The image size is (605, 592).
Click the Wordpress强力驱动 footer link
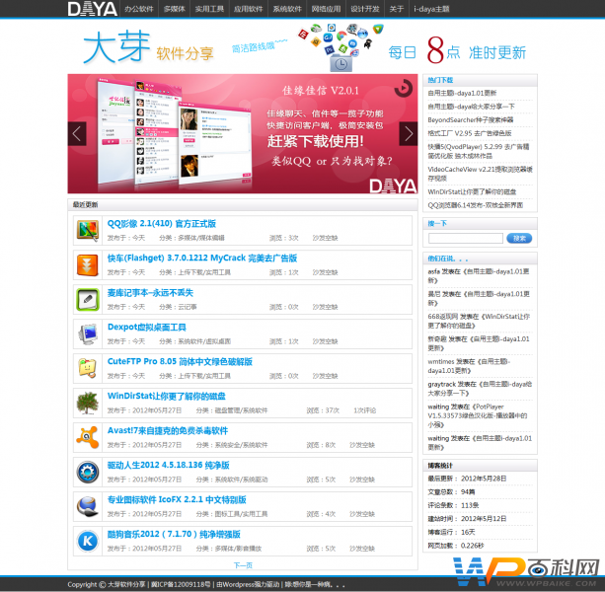(248, 584)
